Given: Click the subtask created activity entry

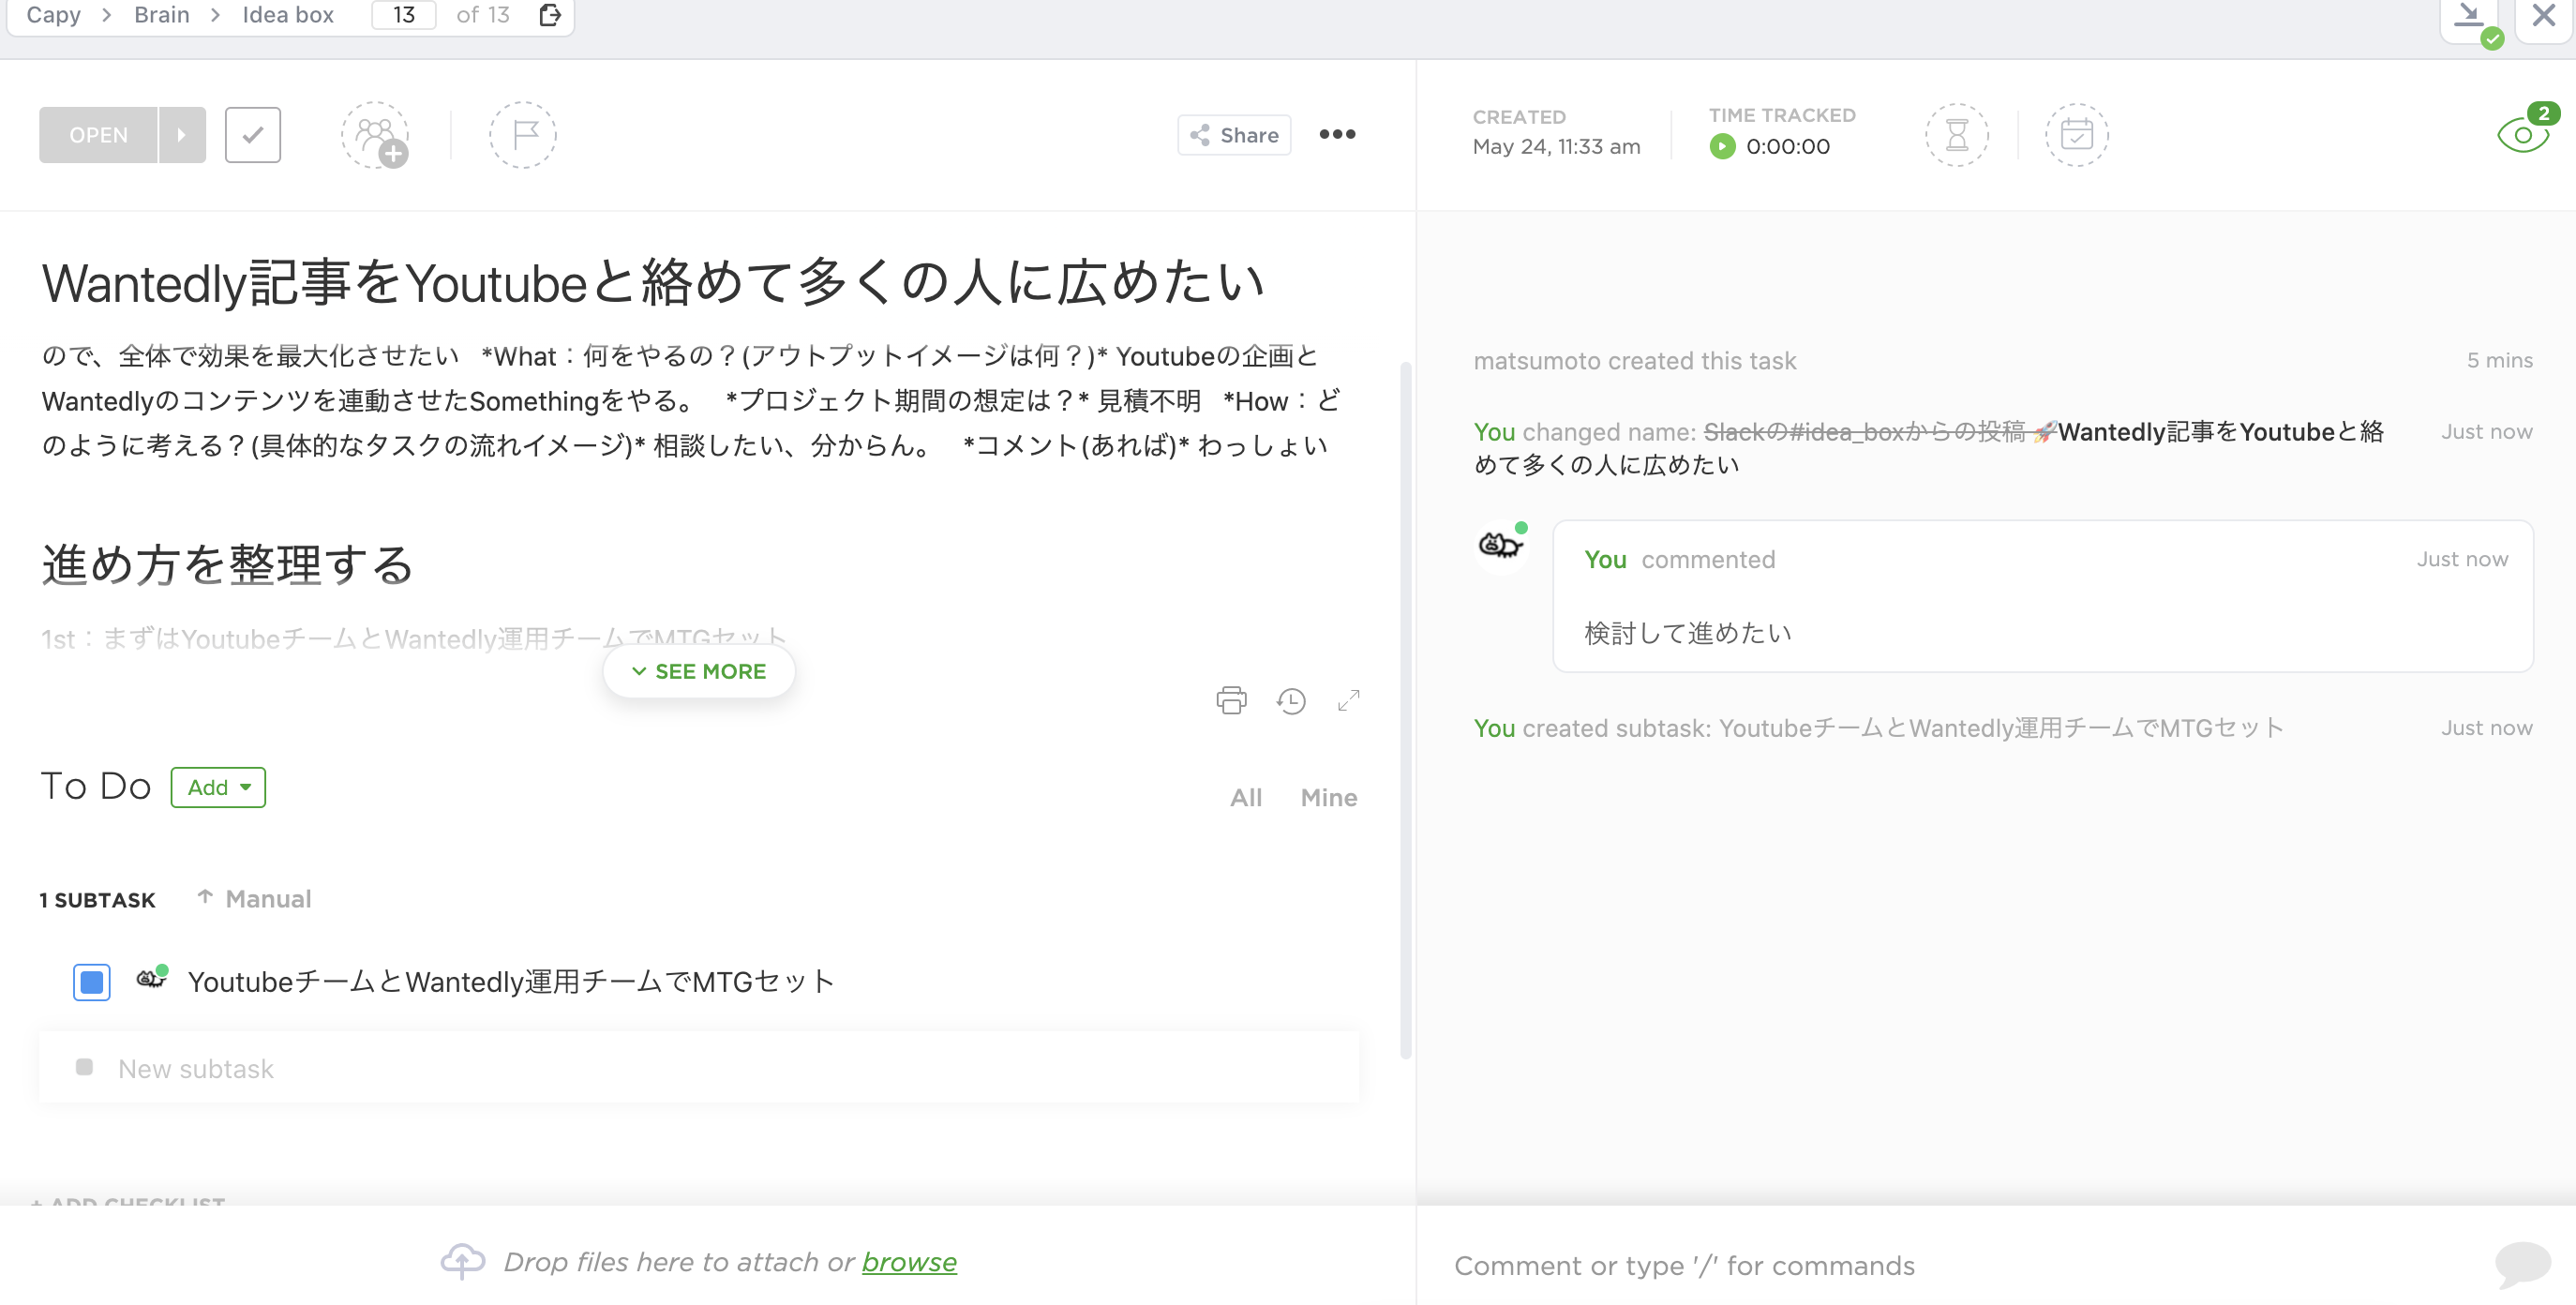Looking at the screenshot, I should pos(1878,728).
